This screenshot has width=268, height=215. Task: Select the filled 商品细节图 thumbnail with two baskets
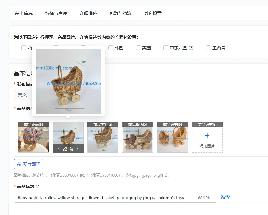(172, 137)
